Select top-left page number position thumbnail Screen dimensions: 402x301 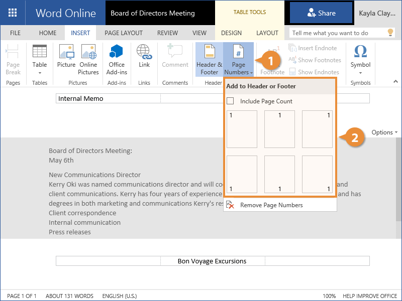tap(242, 129)
